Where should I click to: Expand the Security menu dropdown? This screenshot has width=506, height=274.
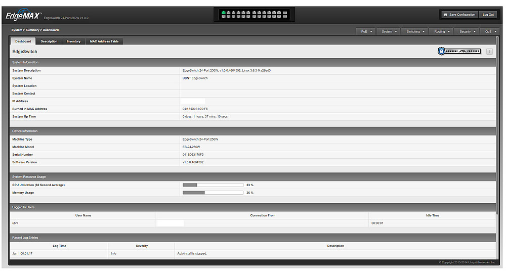coord(467,31)
